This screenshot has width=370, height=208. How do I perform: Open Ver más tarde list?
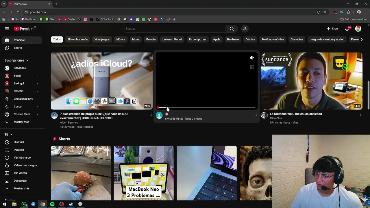(22, 157)
